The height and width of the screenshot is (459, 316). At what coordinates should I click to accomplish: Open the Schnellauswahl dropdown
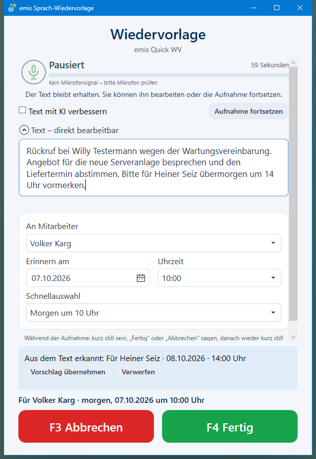tap(153, 313)
